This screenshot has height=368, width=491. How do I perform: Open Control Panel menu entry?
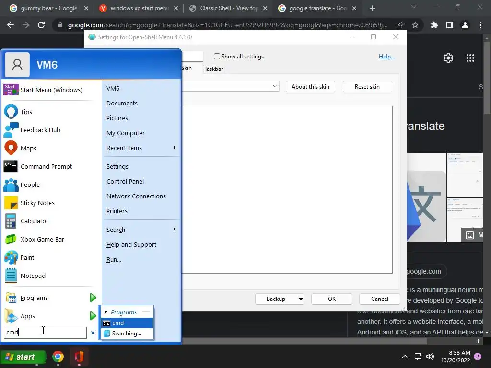pos(125,182)
